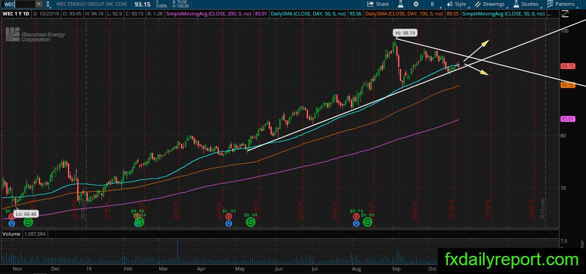Image resolution: width=586 pixels, height=274 pixels.
Task: Click the blue lightbulb icon under $0.74
Action: click(x=356, y=223)
